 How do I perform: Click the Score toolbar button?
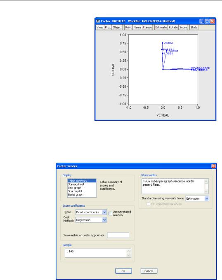[x=183, y=27]
